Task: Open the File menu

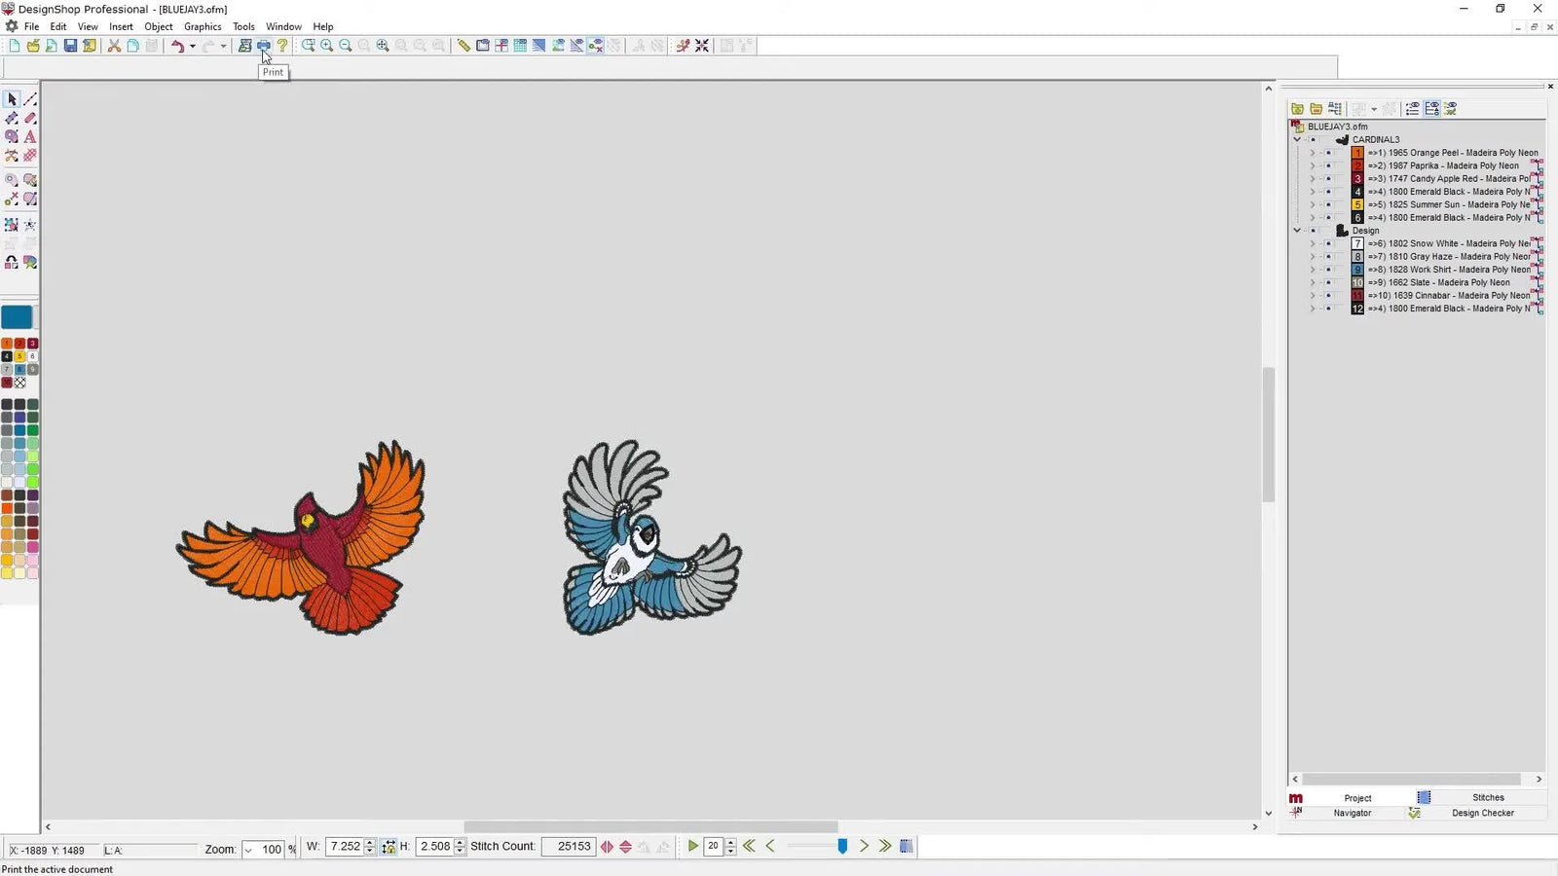Action: [x=31, y=26]
